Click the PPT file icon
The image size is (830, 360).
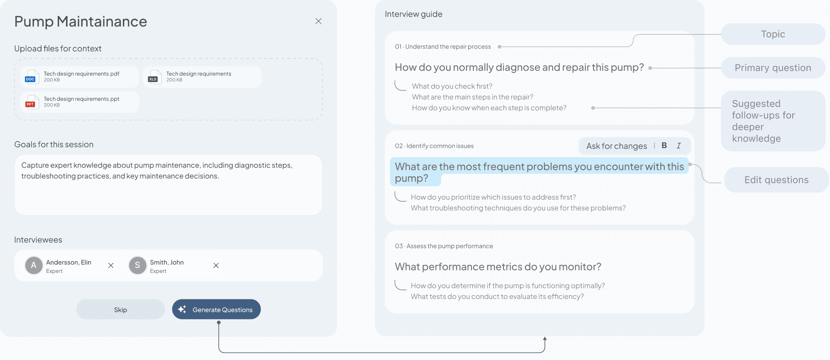[x=31, y=102]
